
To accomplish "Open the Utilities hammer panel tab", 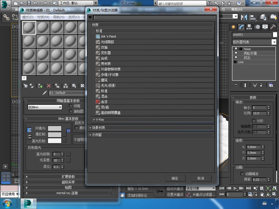I will tap(272, 27).
